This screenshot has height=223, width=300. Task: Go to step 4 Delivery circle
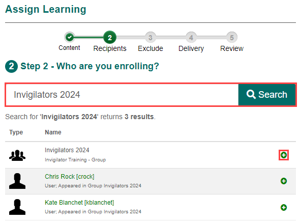(191, 37)
